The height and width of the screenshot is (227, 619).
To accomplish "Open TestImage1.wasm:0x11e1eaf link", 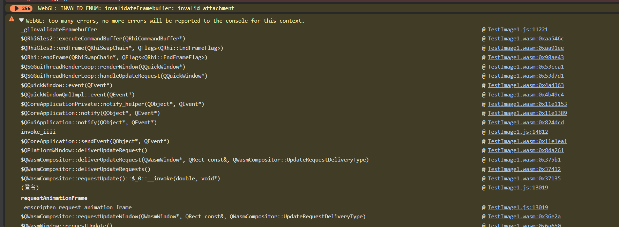I will click(x=527, y=141).
